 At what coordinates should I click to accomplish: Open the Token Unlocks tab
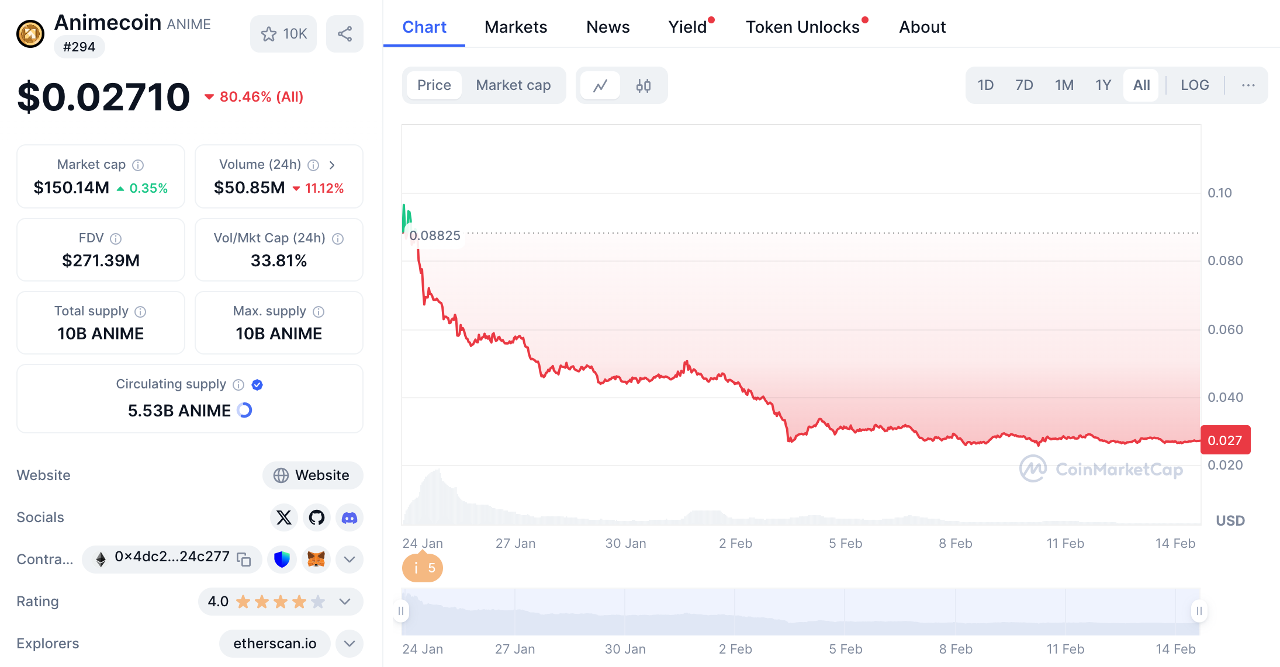(802, 27)
